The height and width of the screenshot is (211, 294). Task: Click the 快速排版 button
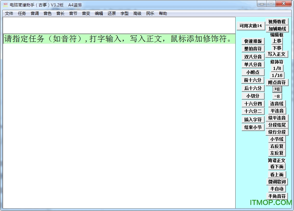pyautogui.click(x=253, y=41)
